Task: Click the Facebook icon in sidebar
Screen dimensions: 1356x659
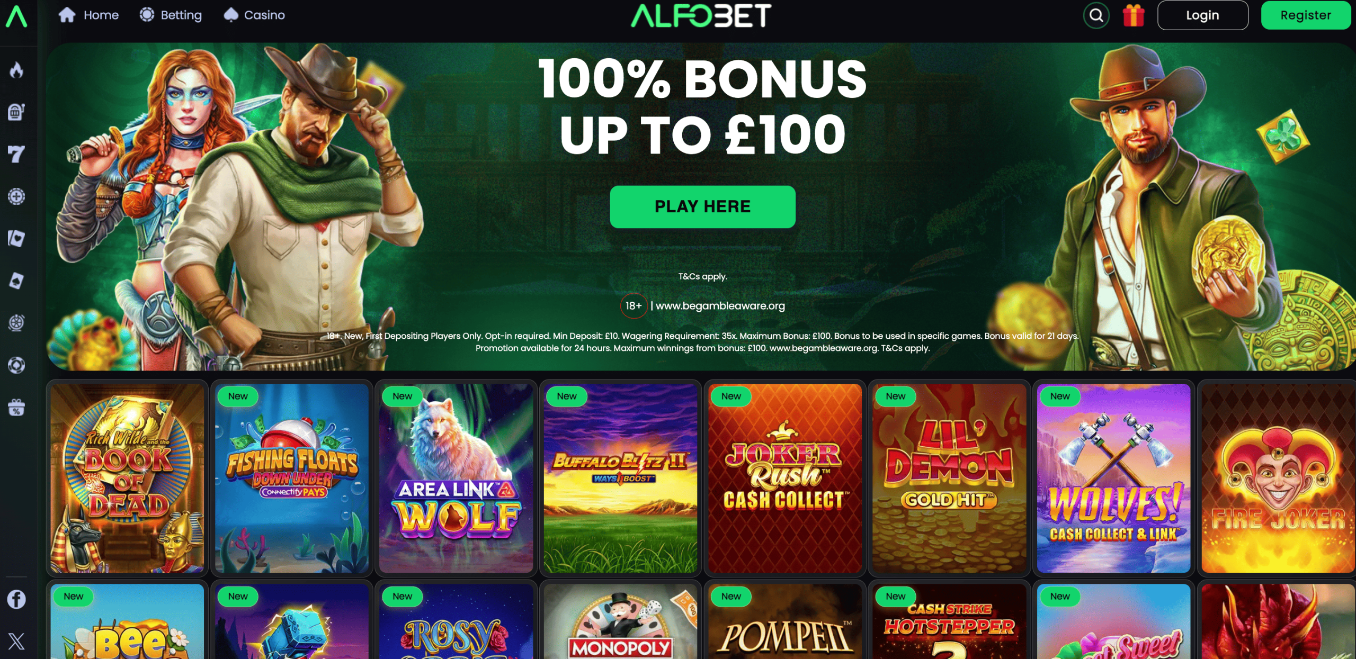Action: tap(16, 599)
